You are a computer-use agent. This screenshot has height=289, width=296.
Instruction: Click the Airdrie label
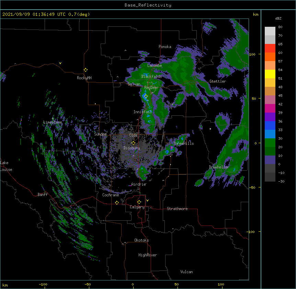(x=139, y=184)
